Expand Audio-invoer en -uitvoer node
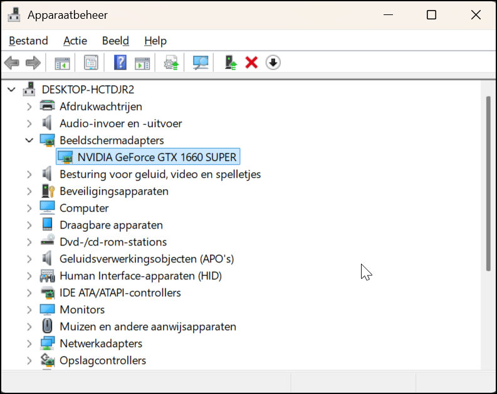The width and height of the screenshot is (497, 394). point(29,123)
